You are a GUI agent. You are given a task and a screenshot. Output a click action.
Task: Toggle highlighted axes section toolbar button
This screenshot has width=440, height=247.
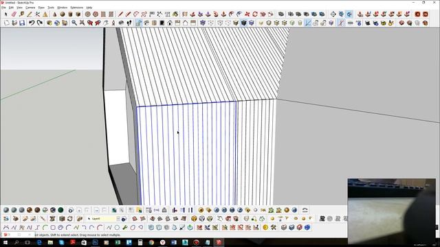click(308, 23)
